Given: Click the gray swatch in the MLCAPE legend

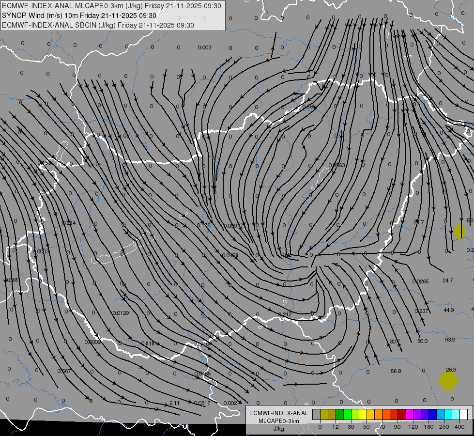Looking at the screenshot, I should tap(316, 414).
